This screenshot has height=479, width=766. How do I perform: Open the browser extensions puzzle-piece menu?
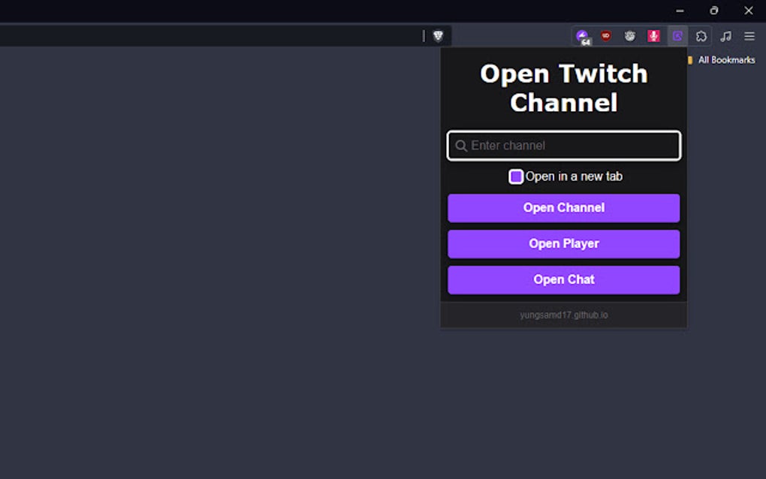[701, 35]
